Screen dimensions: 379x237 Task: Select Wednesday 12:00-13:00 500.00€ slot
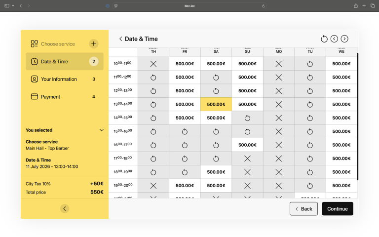coord(341,91)
